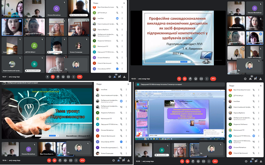This screenshot has height=165, width=265.
Task: Open meeting details info in 10:27 call
Action: [x=110, y=77]
